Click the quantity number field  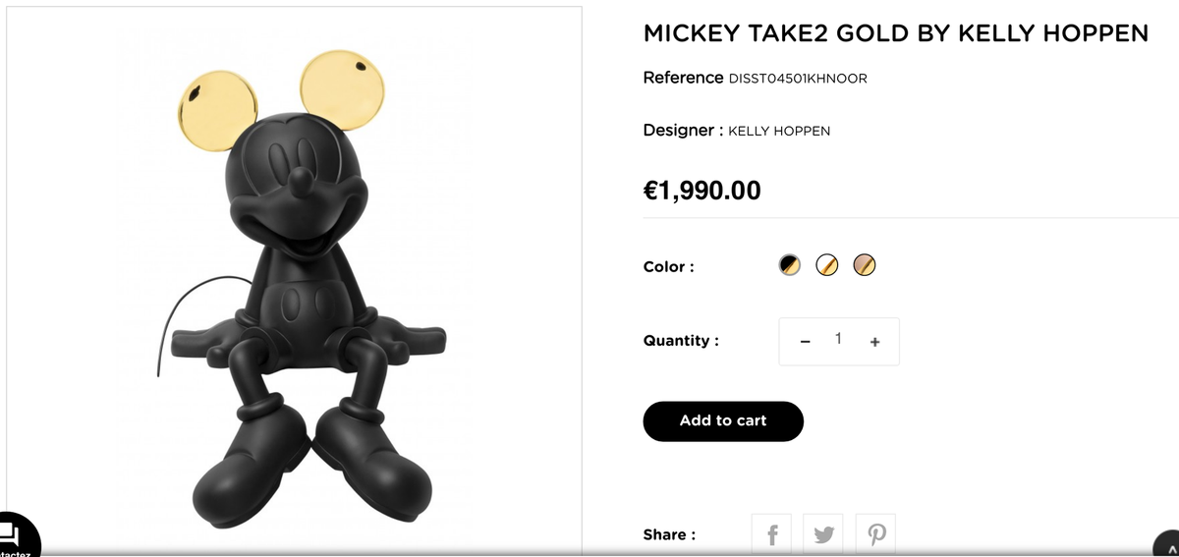tap(838, 340)
